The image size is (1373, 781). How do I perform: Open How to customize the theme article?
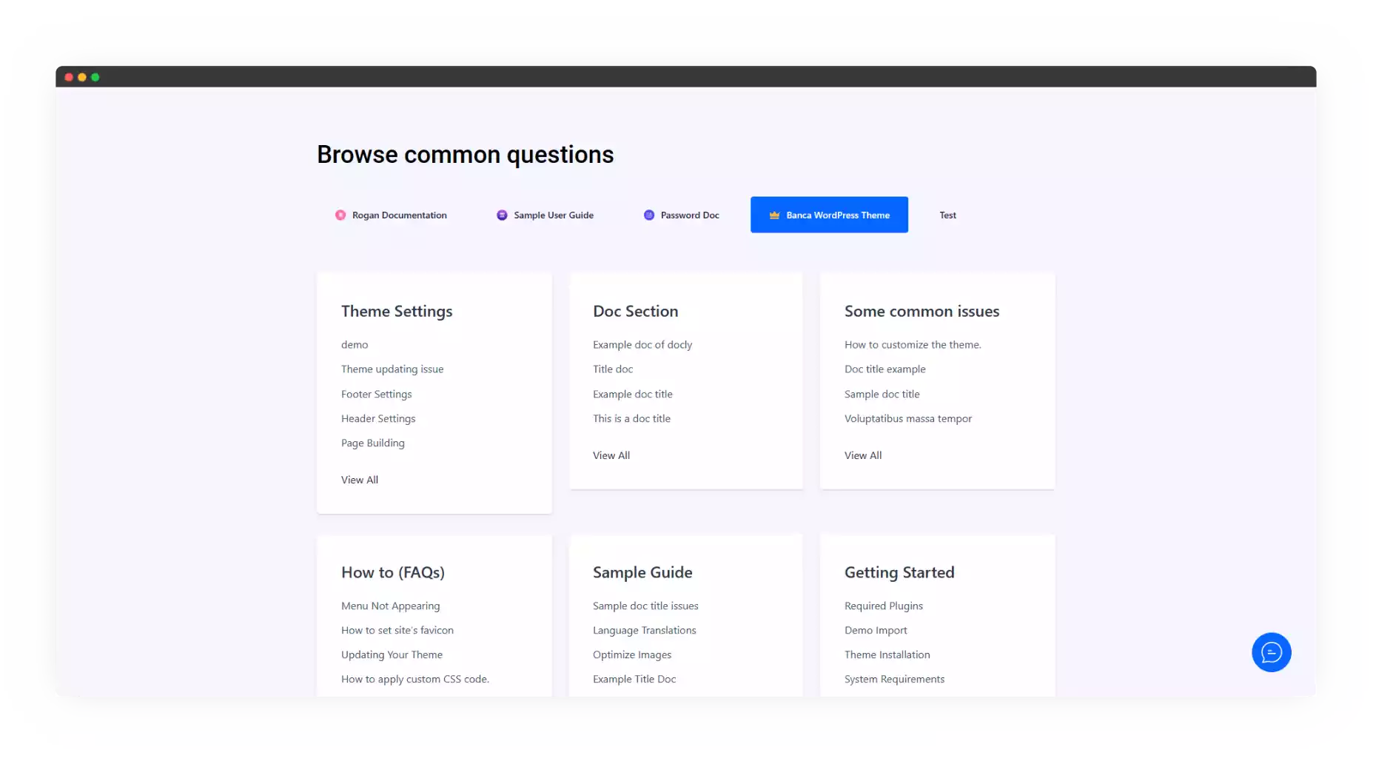point(913,344)
